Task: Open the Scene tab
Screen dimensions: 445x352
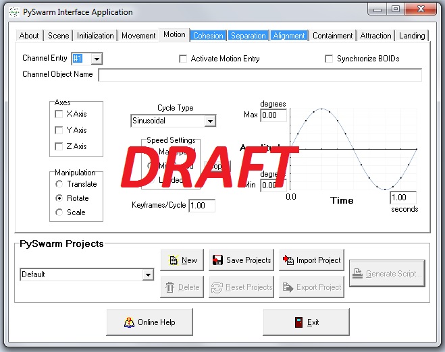Action: 59,36
